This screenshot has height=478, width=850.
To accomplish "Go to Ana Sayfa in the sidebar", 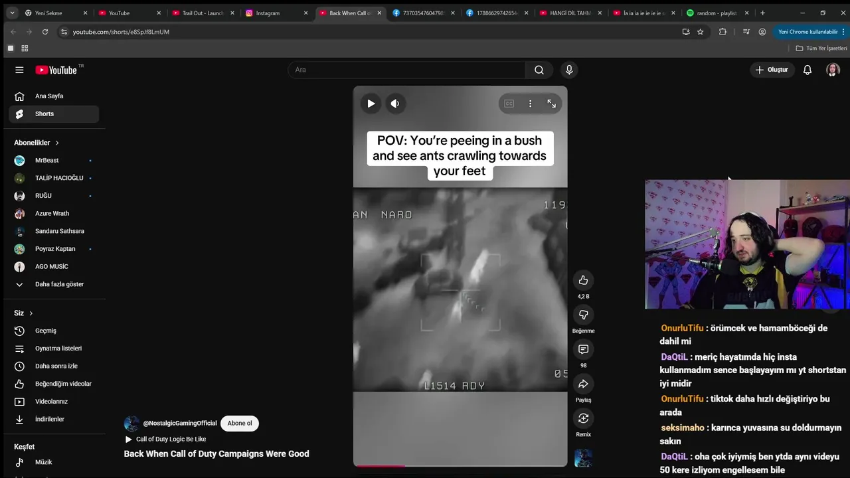I will tap(54, 96).
